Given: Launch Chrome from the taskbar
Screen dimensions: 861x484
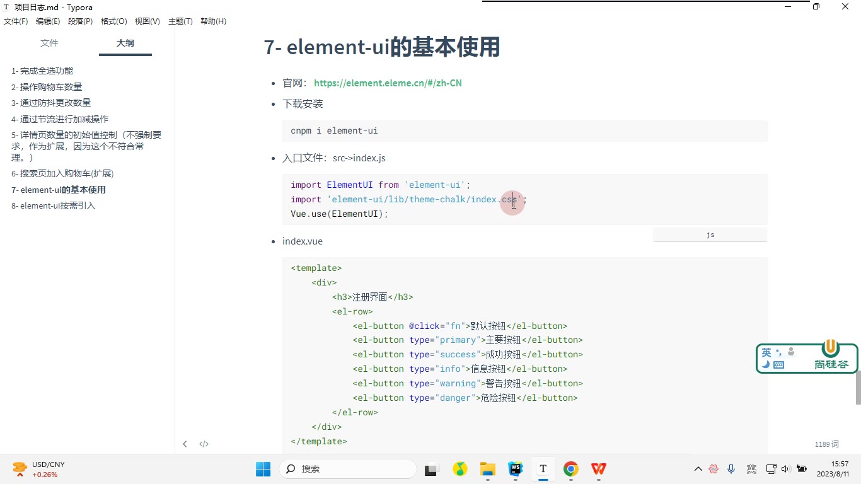Looking at the screenshot, I should tap(571, 469).
